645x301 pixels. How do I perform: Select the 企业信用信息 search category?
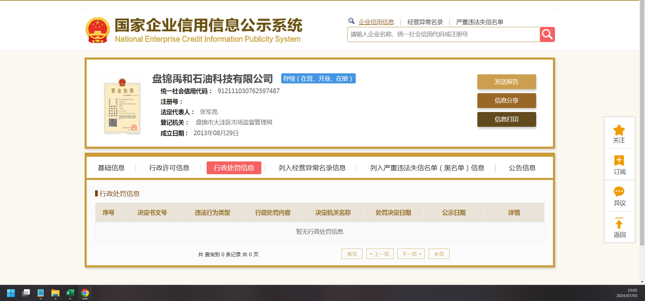(x=376, y=22)
